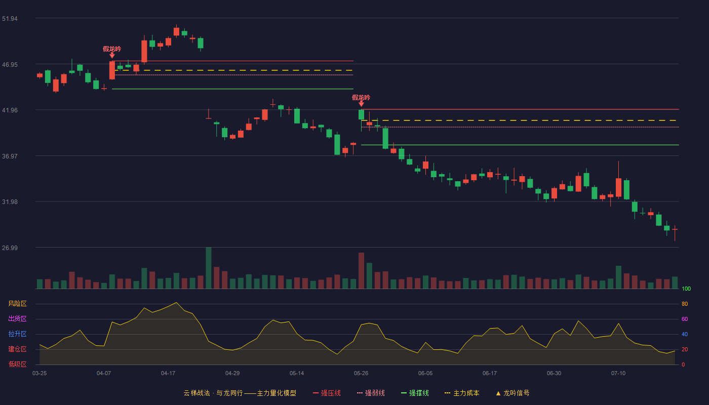Click the 风险区 zone label
This screenshot has width=709, height=405.
click(x=17, y=304)
